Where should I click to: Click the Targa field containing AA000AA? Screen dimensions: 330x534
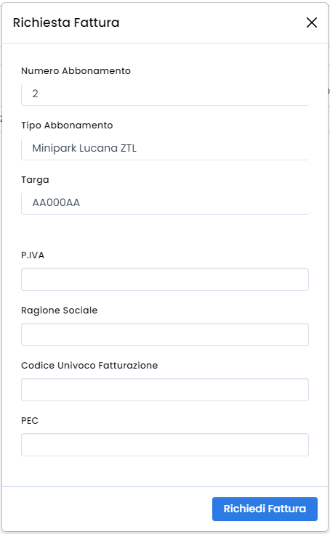[165, 203]
